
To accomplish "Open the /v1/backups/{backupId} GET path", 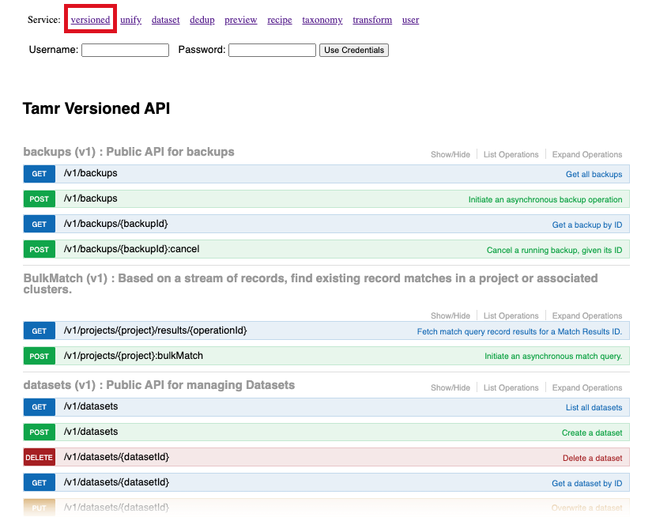I will click(115, 224).
